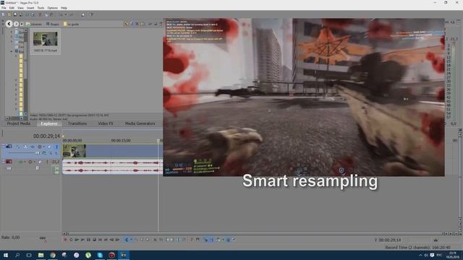Select the Explorer tab

tap(49, 123)
